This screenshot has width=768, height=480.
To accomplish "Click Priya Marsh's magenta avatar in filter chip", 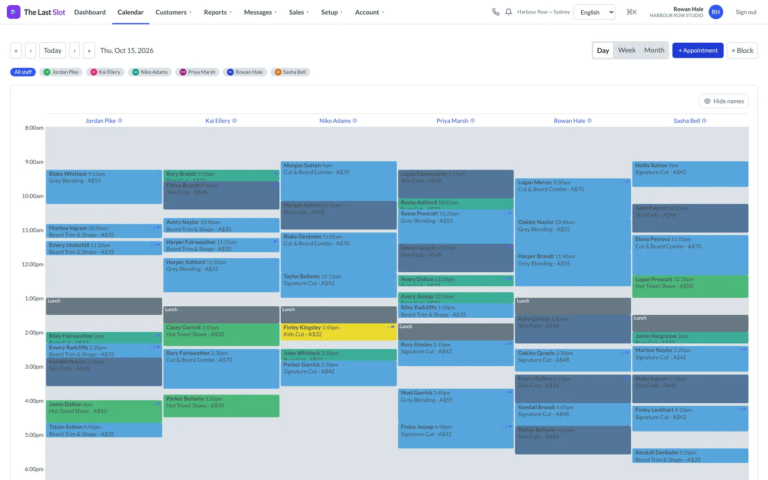I will point(183,72).
